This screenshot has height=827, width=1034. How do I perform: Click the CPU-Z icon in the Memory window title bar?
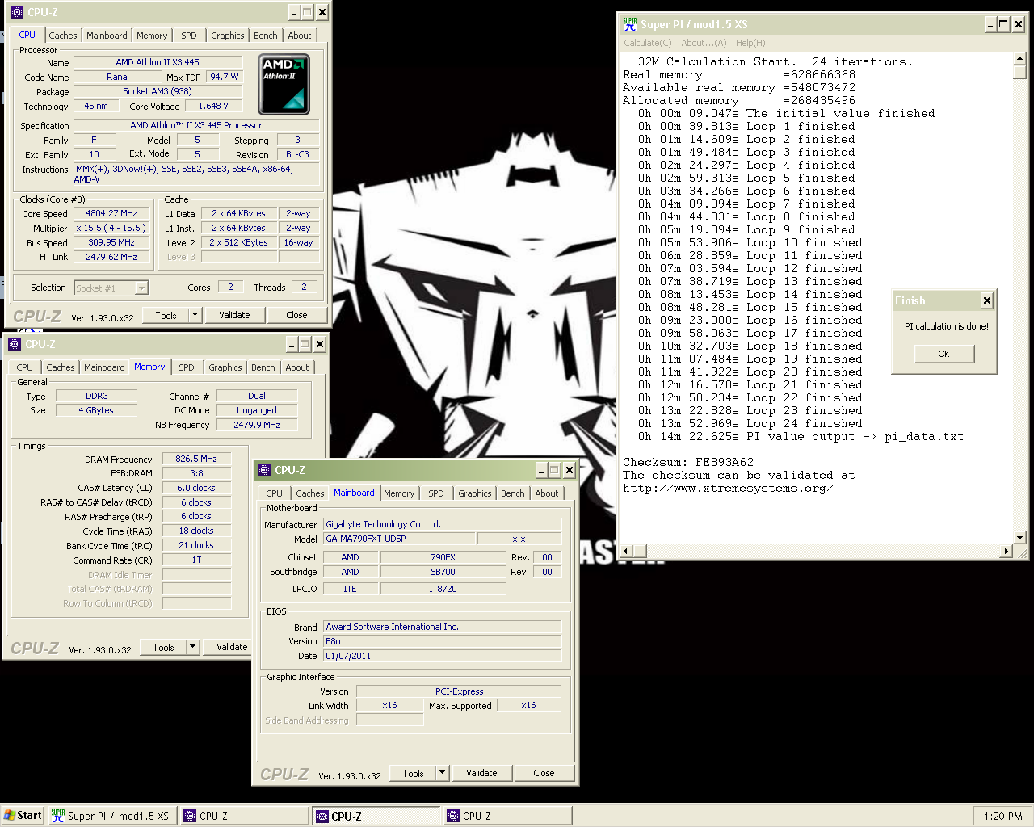15,344
